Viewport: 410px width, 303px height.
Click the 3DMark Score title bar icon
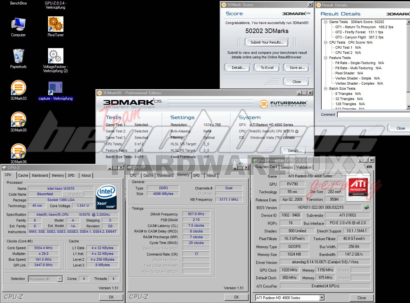tap(224, 5)
